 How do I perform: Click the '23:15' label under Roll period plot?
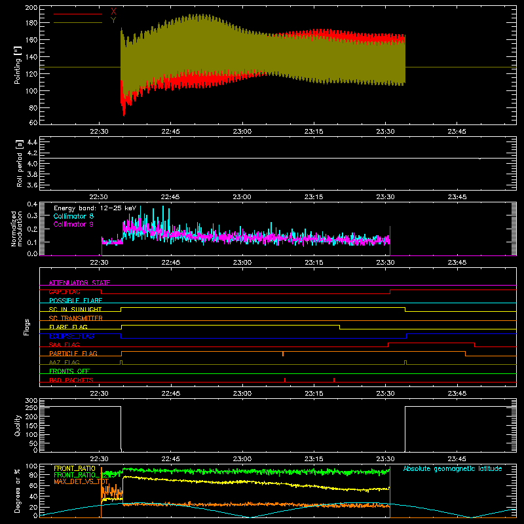tap(314, 197)
